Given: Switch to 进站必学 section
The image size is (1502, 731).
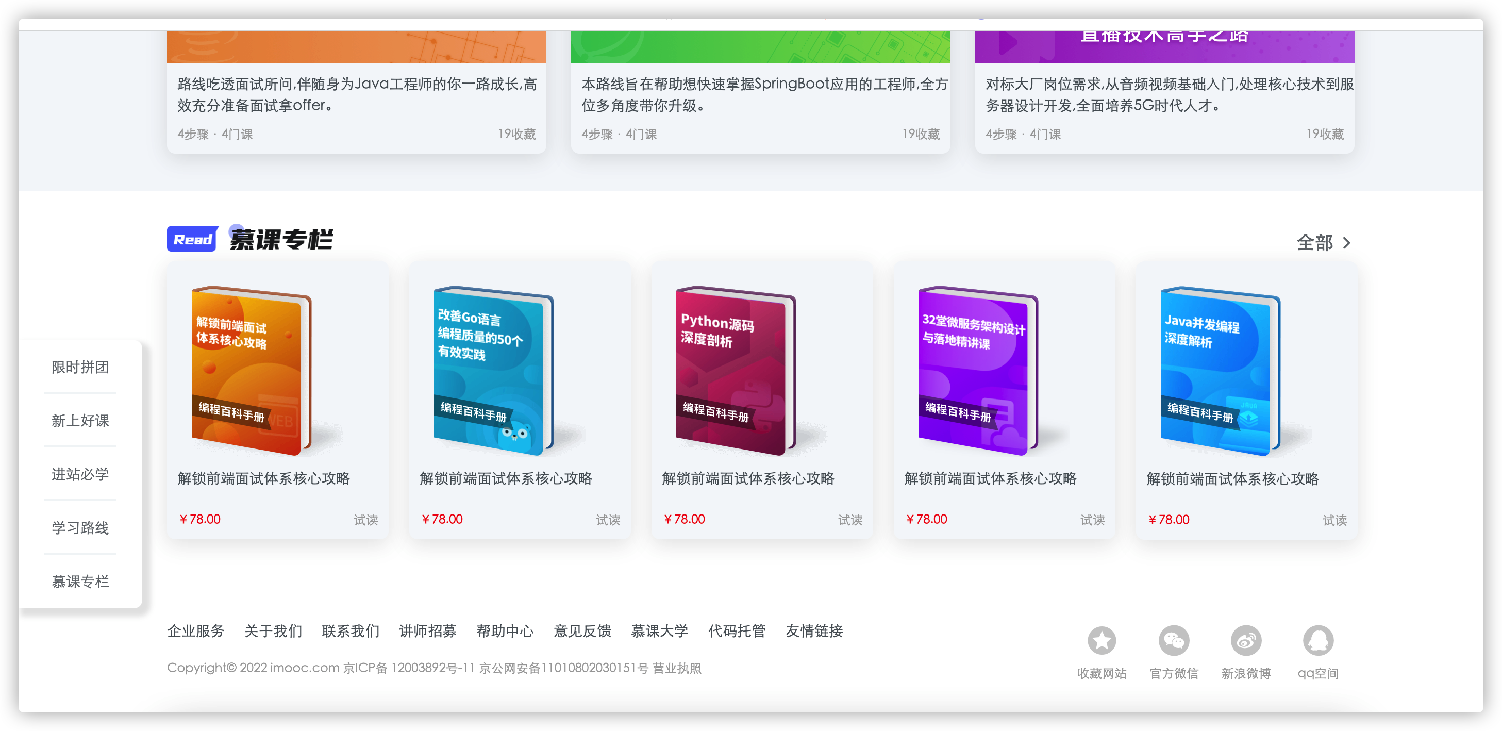Looking at the screenshot, I should click(x=80, y=473).
